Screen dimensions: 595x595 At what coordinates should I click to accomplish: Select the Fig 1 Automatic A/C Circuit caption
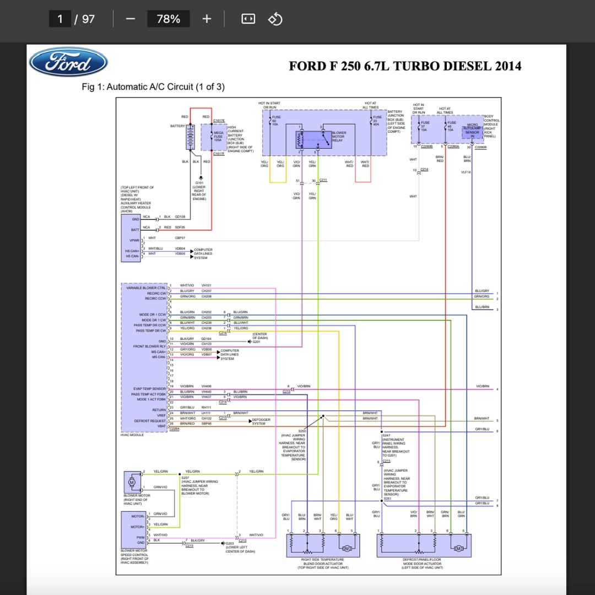153,87
